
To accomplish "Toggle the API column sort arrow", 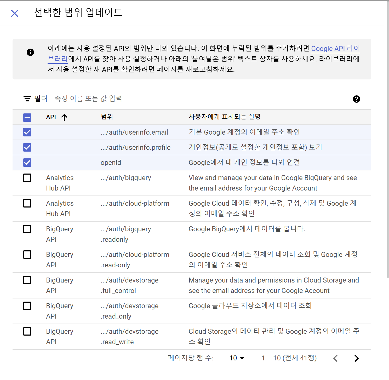I will click(64, 117).
